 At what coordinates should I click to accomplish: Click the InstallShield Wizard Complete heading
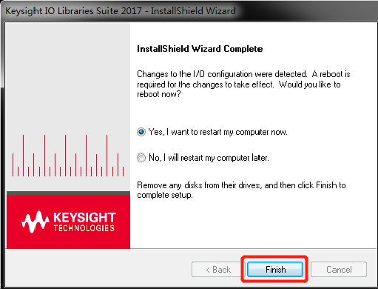[x=200, y=49]
